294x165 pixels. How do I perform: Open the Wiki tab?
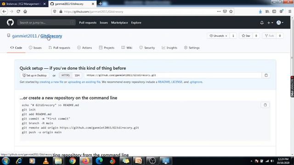127,48
